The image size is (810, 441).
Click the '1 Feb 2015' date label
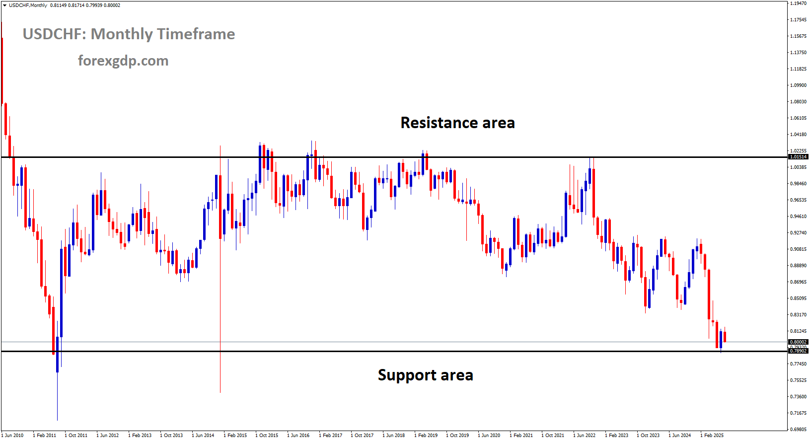235,436
